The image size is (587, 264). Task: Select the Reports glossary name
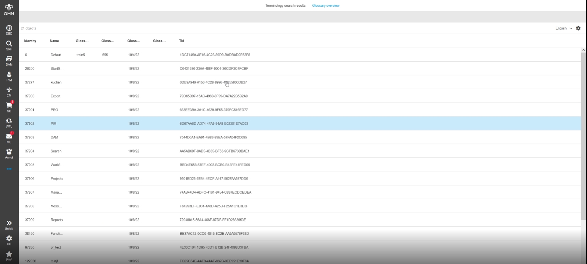(57, 220)
